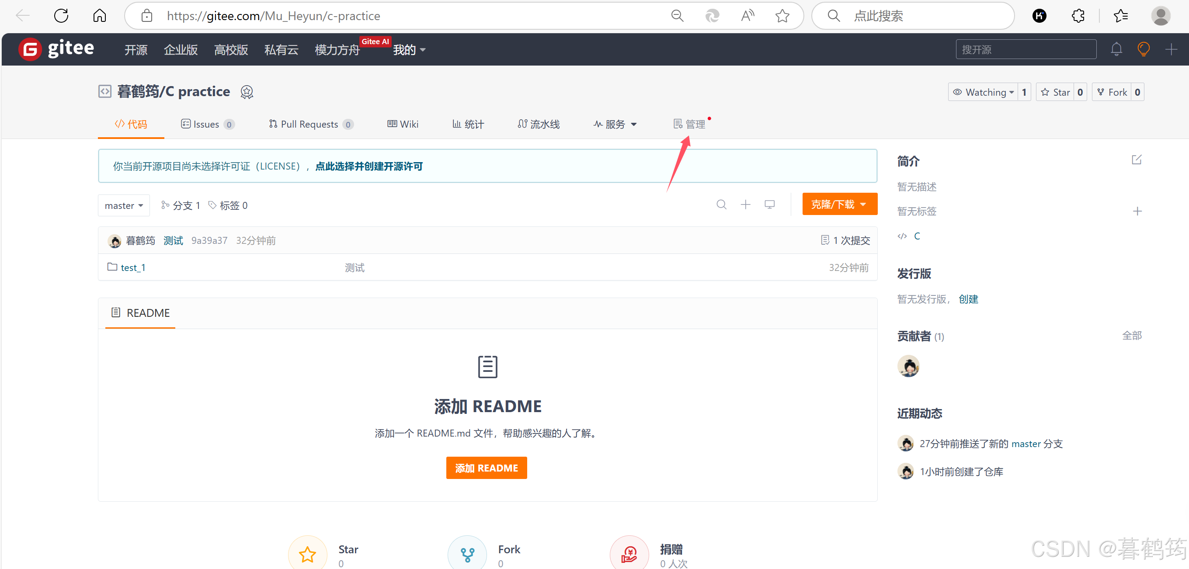1189x569 pixels.
Task: Expand the 我的 menu in header
Action: click(409, 50)
